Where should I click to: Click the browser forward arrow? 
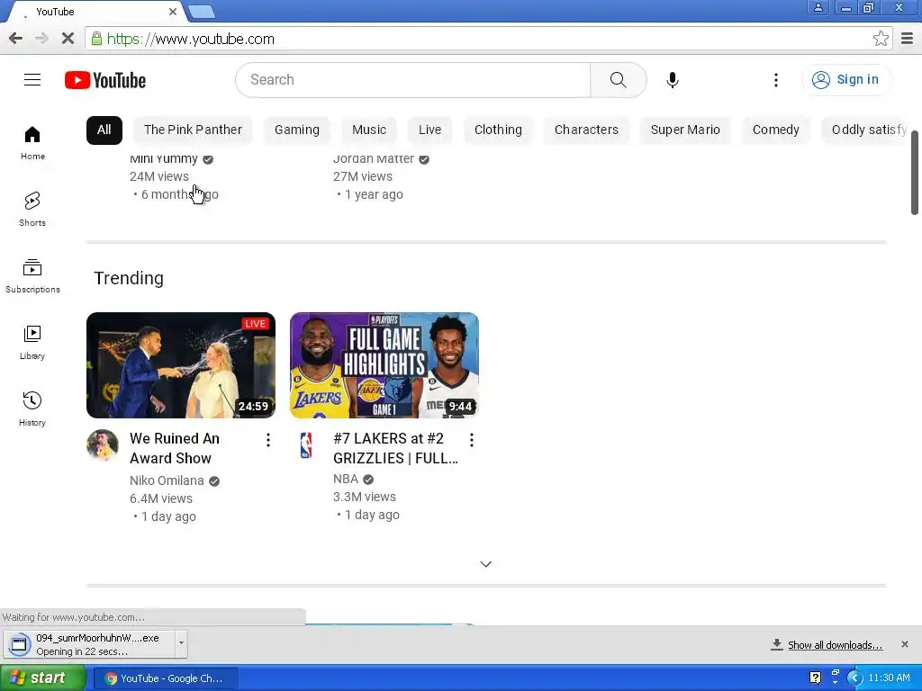click(x=41, y=39)
